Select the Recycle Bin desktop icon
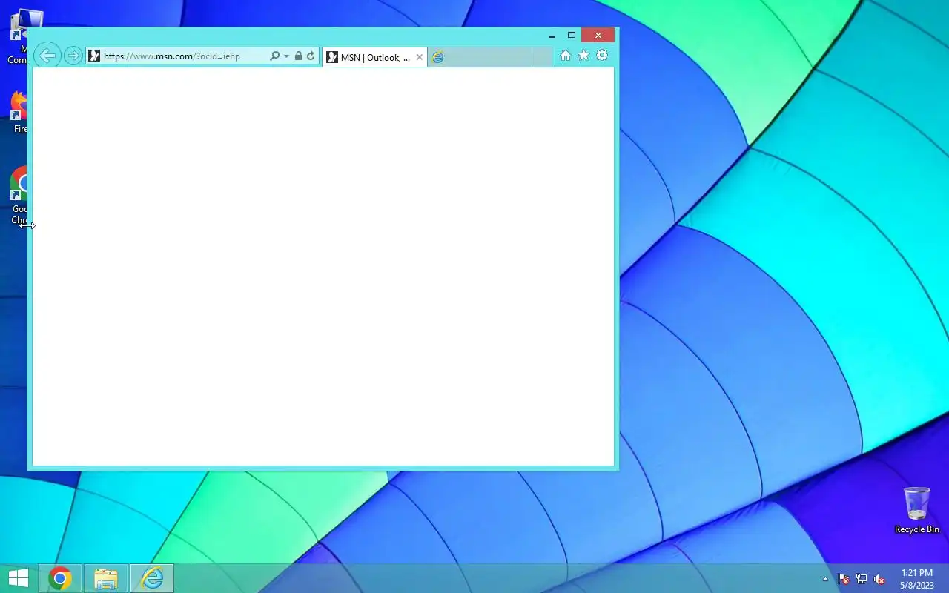This screenshot has height=593, width=949. tap(917, 510)
